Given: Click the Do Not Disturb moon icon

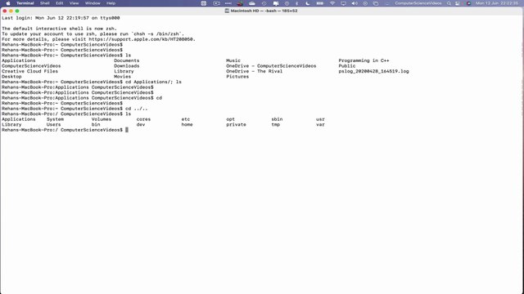Looking at the screenshot, I should pos(308,3).
